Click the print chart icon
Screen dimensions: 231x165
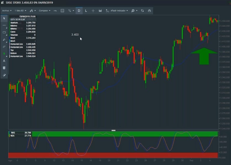point(149,11)
